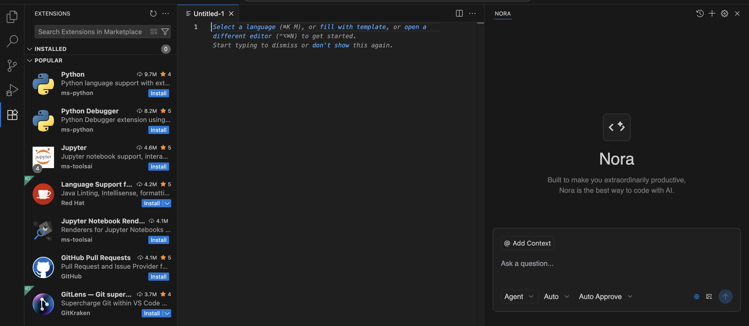749x326 pixels.
Task: Open the Explorer view in activity bar
Action: [x=12, y=17]
